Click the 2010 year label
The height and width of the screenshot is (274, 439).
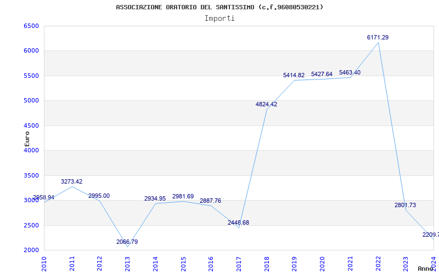pyautogui.click(x=44, y=264)
